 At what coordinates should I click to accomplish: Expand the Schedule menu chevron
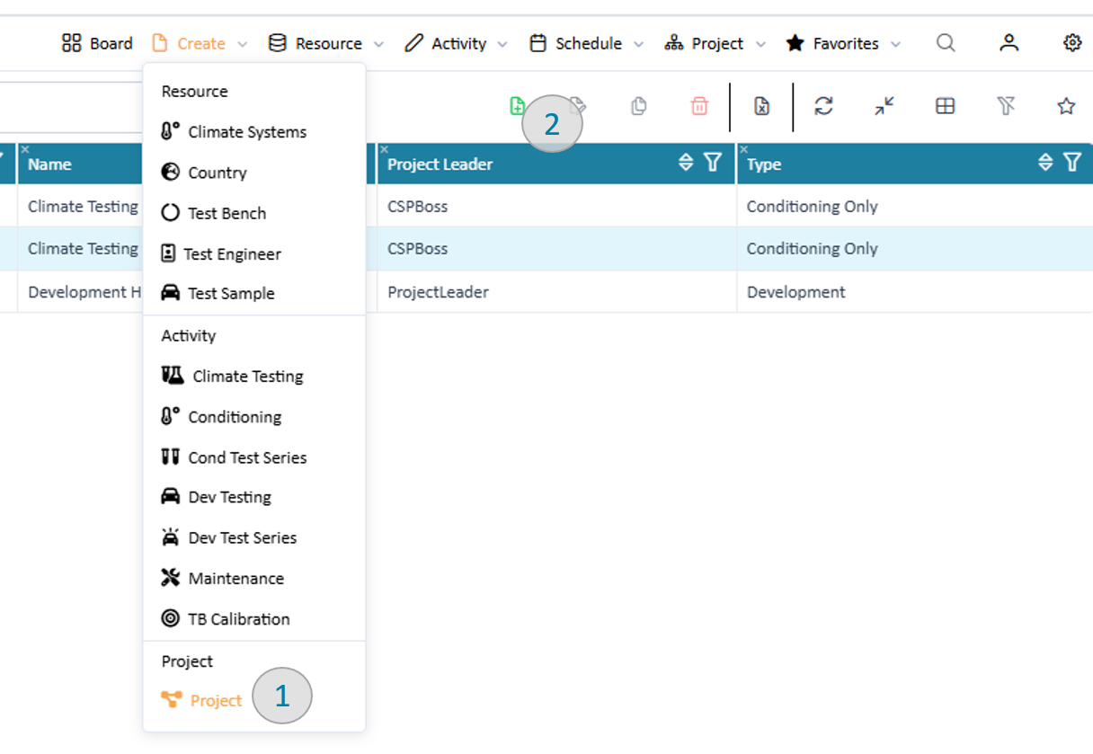[x=638, y=44]
